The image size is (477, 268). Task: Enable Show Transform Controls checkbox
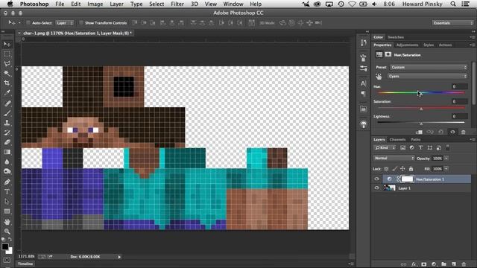coord(81,23)
